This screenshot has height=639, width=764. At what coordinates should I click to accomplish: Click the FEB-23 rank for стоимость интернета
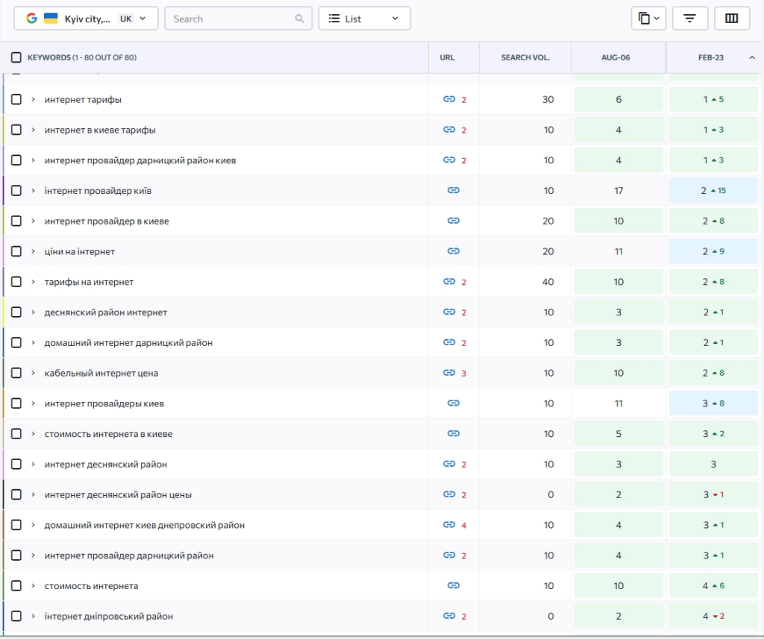pyautogui.click(x=713, y=585)
